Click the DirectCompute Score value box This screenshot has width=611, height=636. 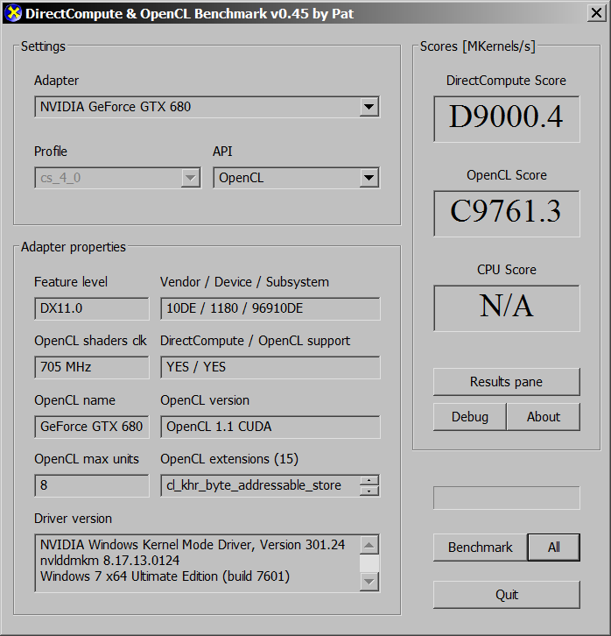tap(506, 118)
